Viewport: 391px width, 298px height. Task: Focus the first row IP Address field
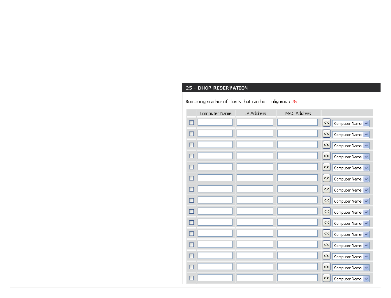point(255,122)
